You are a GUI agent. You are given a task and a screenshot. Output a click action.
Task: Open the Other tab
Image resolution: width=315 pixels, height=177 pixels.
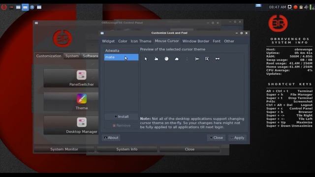(229, 41)
